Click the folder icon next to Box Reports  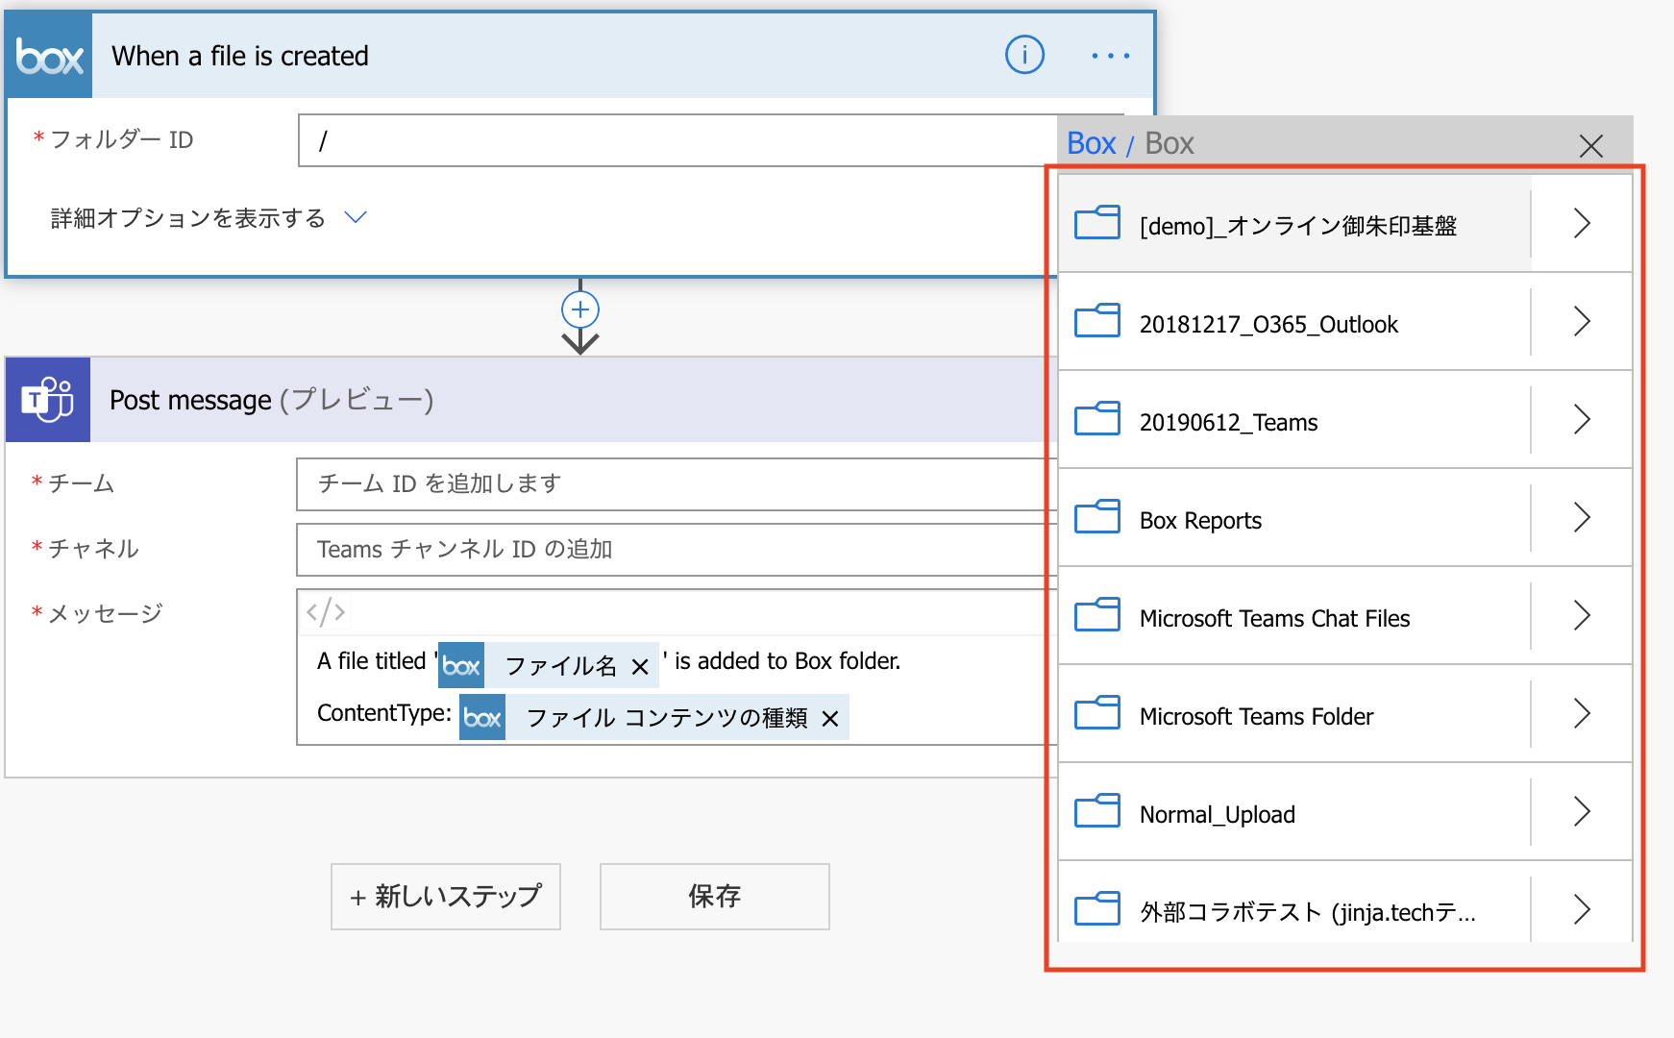point(1096,517)
